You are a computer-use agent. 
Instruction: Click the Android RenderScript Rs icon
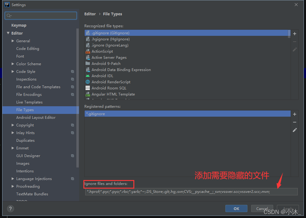coord(88,82)
